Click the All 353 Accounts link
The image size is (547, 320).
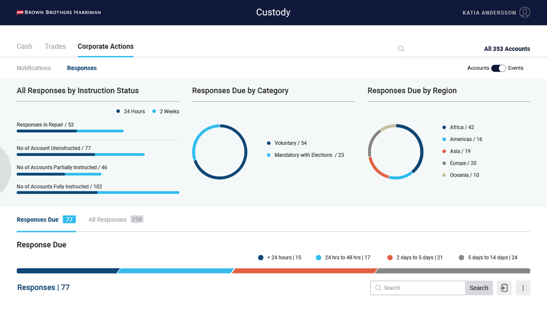pos(507,49)
